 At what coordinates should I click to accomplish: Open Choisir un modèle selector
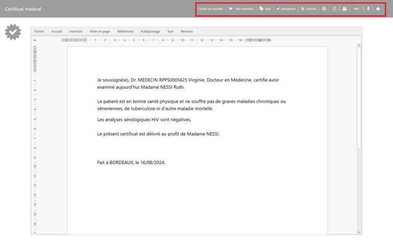pos(210,9)
